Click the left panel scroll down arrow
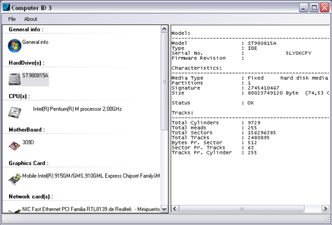This screenshot has width=332, height=225. 164,209
